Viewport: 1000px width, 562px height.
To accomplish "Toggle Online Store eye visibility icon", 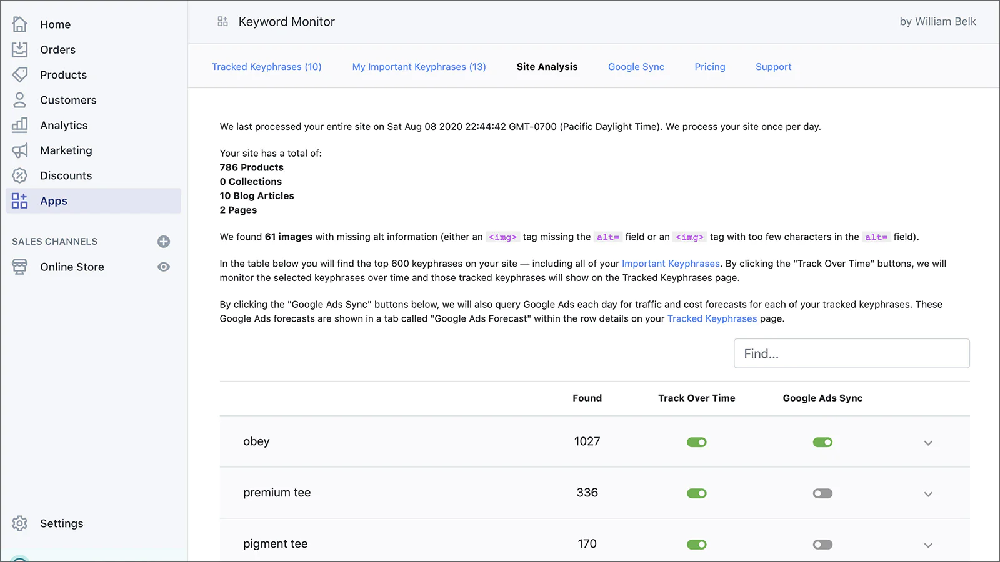I will tap(164, 267).
